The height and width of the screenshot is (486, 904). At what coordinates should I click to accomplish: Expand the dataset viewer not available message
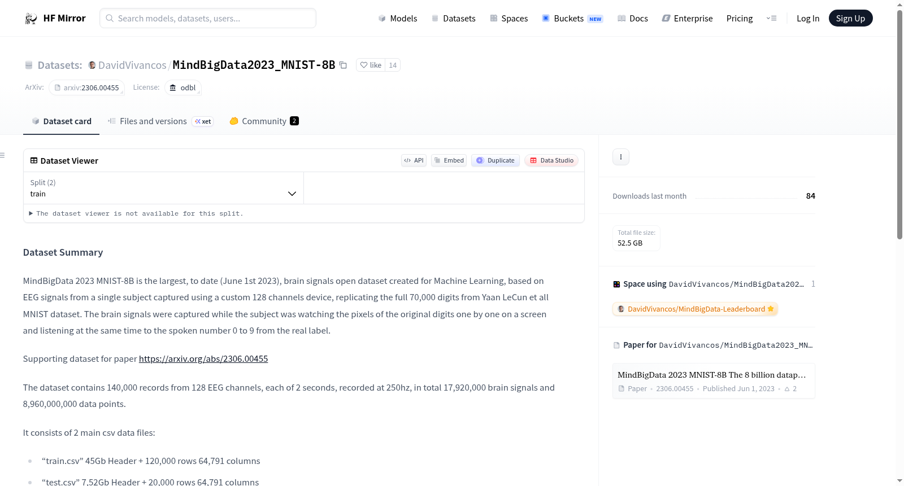(x=136, y=213)
